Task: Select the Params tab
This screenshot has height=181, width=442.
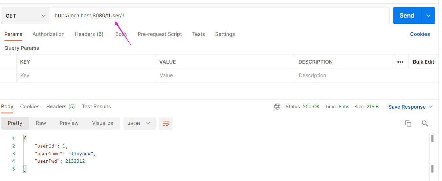Action: tap(13, 34)
